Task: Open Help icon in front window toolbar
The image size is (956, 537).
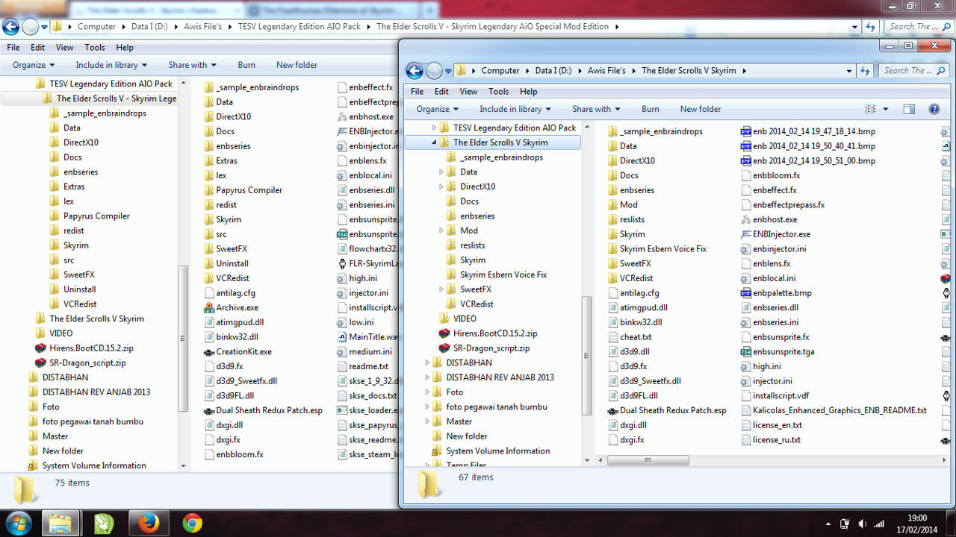Action: click(934, 109)
